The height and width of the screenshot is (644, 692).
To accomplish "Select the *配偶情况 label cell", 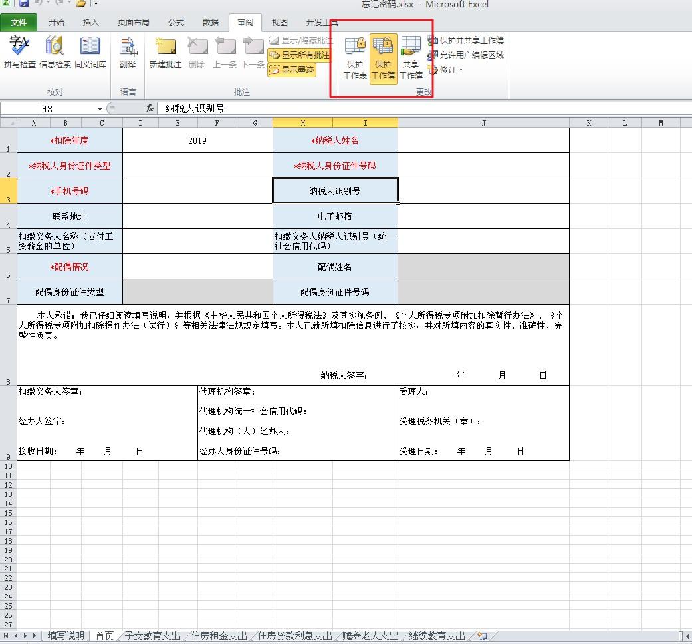I will pyautogui.click(x=69, y=267).
